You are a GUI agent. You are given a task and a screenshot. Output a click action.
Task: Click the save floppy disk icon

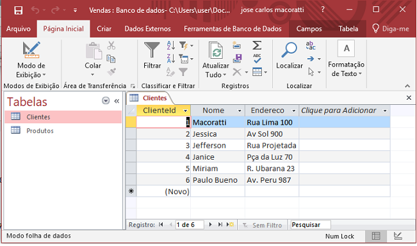[19, 10]
